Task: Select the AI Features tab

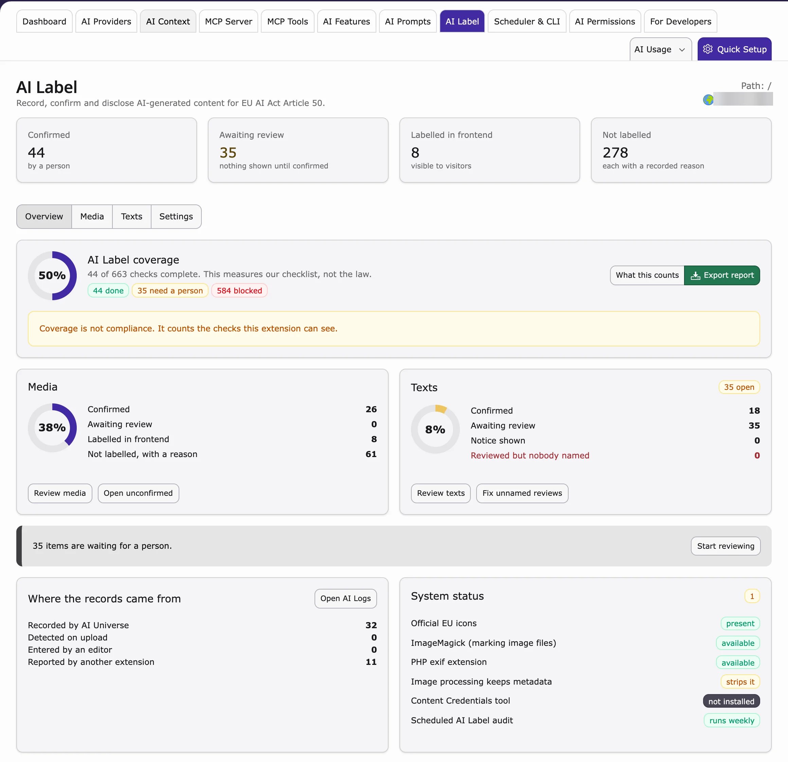Action: coord(346,21)
